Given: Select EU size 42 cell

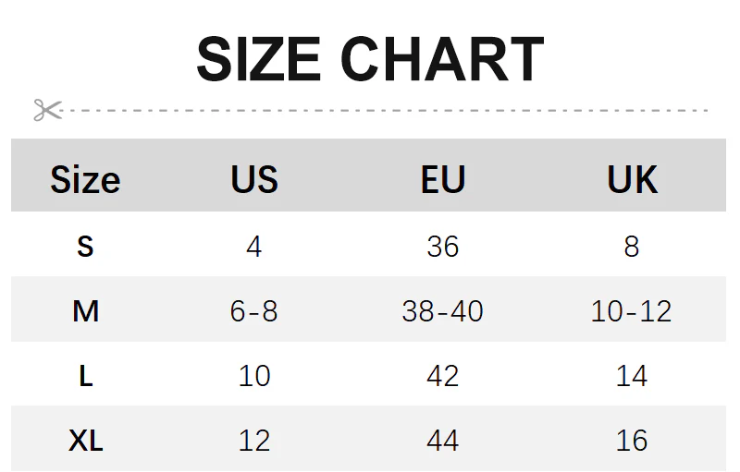Looking at the screenshot, I should (442, 376).
